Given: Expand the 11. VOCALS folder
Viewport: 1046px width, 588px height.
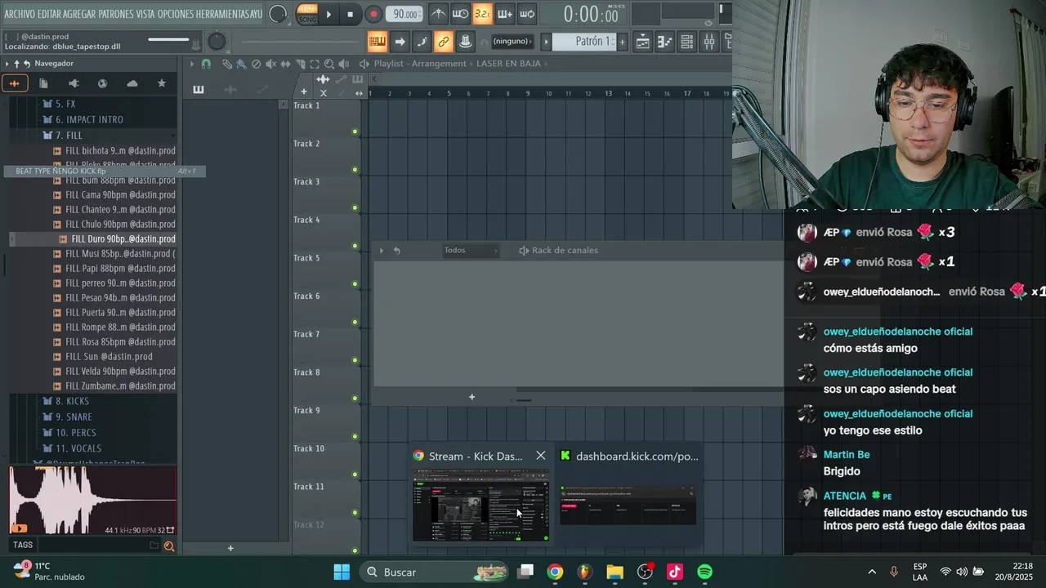Looking at the screenshot, I should [78, 448].
